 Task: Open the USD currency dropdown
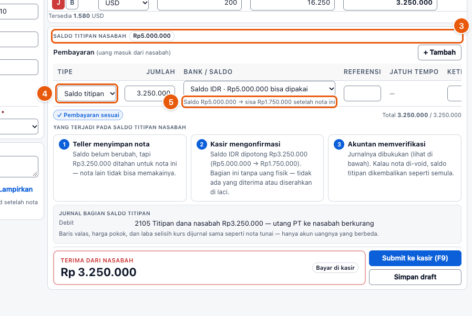124,4
